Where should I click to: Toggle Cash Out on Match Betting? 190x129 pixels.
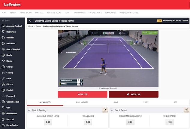pos(105,110)
